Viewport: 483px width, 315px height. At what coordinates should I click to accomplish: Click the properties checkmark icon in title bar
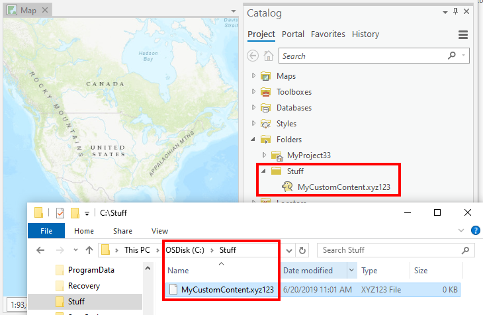pos(60,212)
